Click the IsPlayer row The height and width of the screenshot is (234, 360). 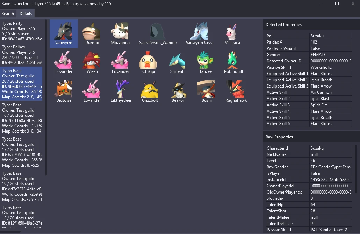[x=308, y=173]
